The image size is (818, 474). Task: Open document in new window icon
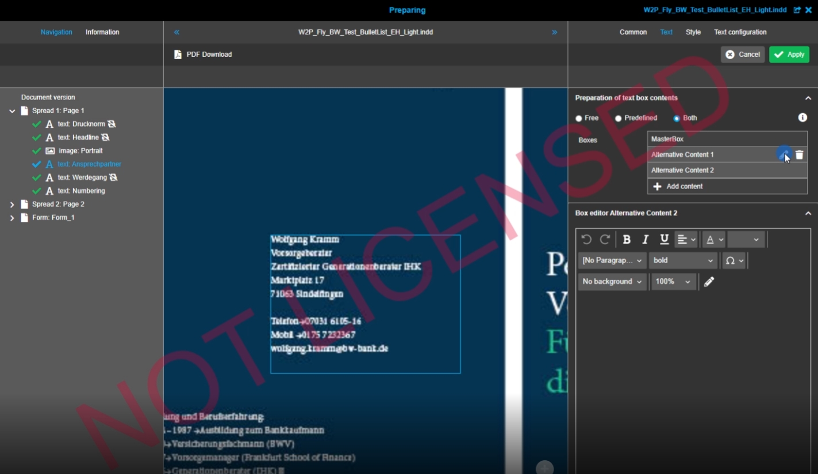pos(797,10)
